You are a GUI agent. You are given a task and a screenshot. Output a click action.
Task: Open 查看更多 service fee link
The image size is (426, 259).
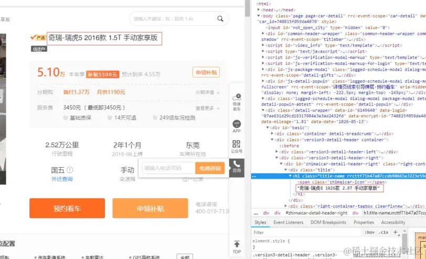coord(207,108)
